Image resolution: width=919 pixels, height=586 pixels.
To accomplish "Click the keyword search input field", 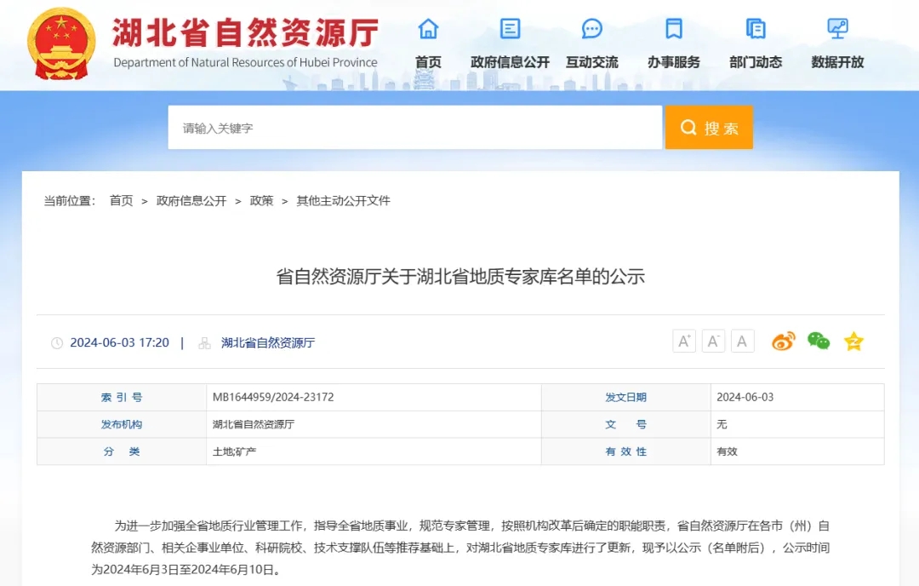I will coord(414,128).
